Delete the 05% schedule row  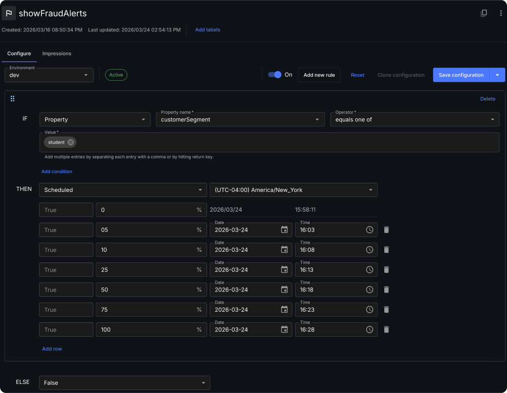pos(386,230)
